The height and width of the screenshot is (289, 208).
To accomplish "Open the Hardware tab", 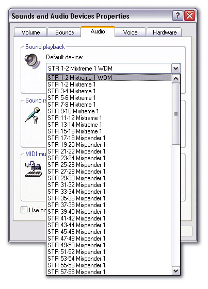I will click(x=165, y=32).
